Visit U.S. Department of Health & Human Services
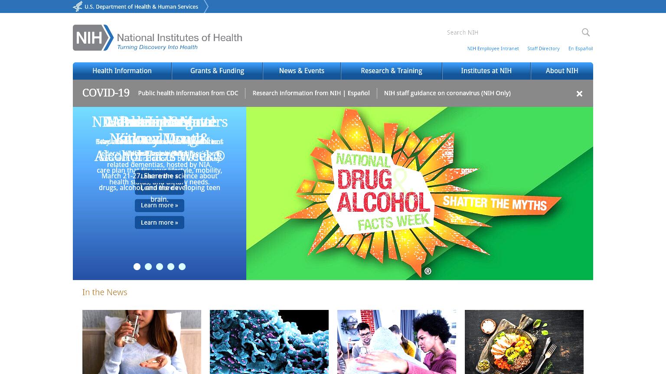Screen dimensions: 666x374 click(x=141, y=7)
